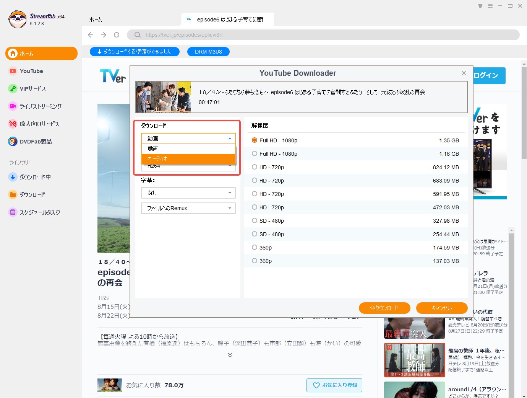Open the H264 codec dropdown
The width and height of the screenshot is (527, 398).
[188, 167]
